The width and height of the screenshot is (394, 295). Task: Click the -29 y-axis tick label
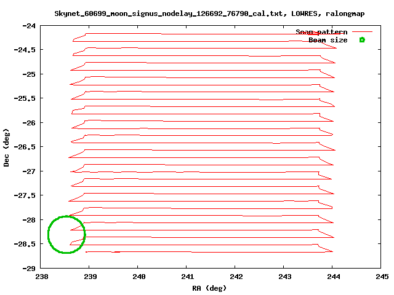click(x=29, y=269)
